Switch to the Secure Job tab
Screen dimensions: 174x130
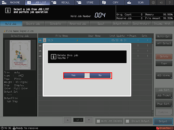tap(33, 24)
